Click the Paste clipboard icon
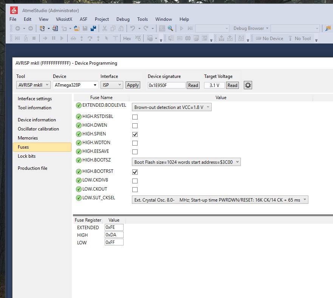The width and height of the screenshot is (333, 298). pos(121,28)
